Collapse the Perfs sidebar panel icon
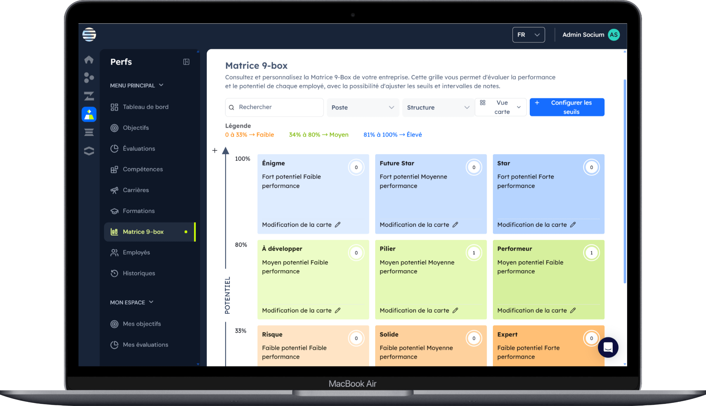706x406 pixels. pyautogui.click(x=186, y=62)
